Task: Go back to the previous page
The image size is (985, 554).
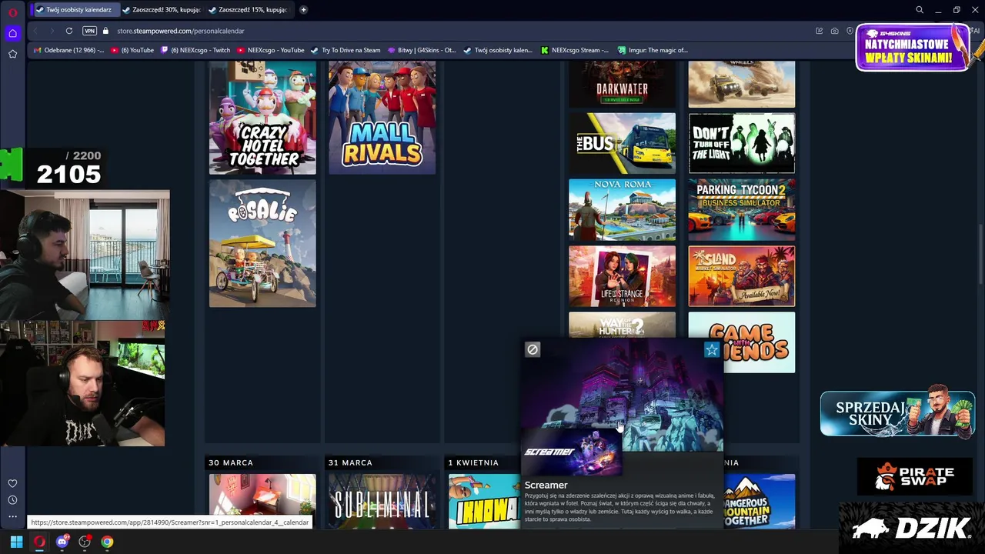Action: click(x=35, y=31)
